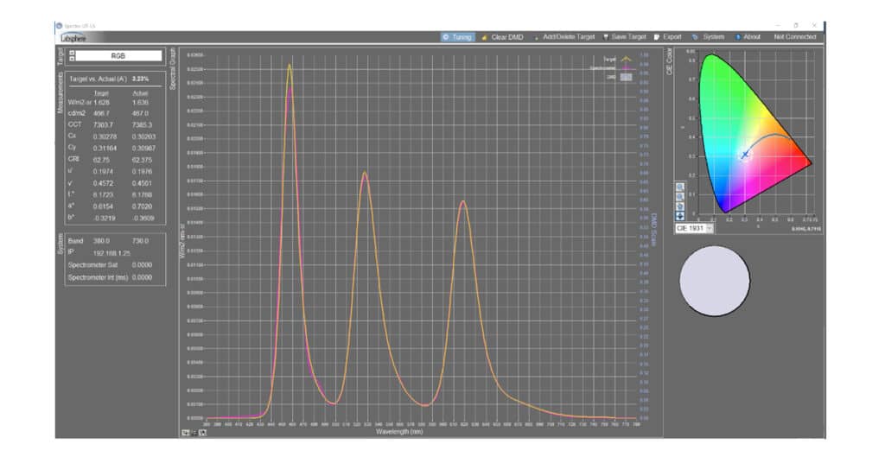
Task: Click the Target vs. Actual percentage value
Action: click(141, 79)
